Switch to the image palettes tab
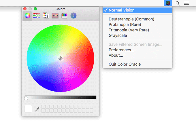Viewport: 196px width, 125px height. (x=55, y=16)
